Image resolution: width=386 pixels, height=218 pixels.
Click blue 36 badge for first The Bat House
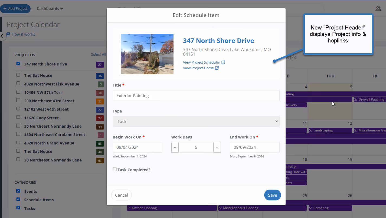[x=100, y=76]
